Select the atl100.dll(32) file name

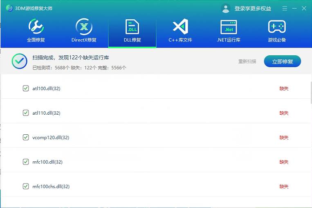point(46,88)
